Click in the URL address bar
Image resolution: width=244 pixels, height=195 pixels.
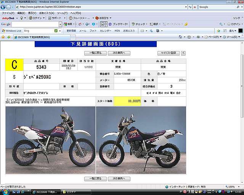(101, 7)
